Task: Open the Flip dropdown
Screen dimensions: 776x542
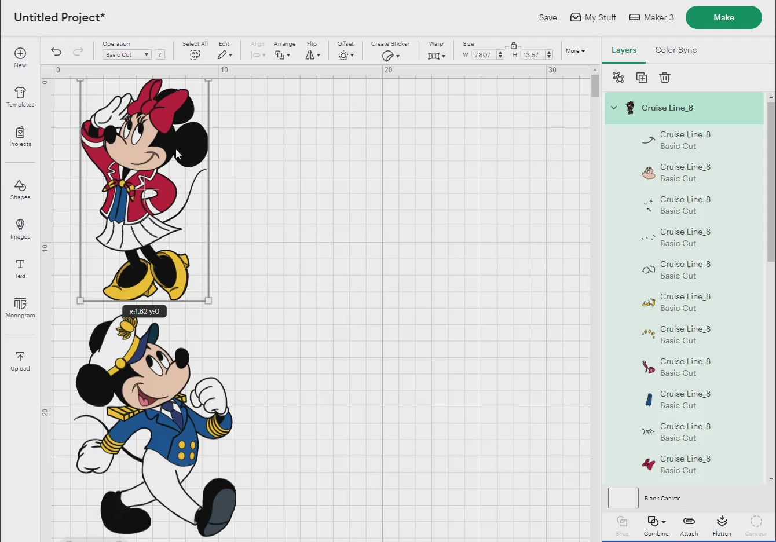Action: tap(313, 55)
